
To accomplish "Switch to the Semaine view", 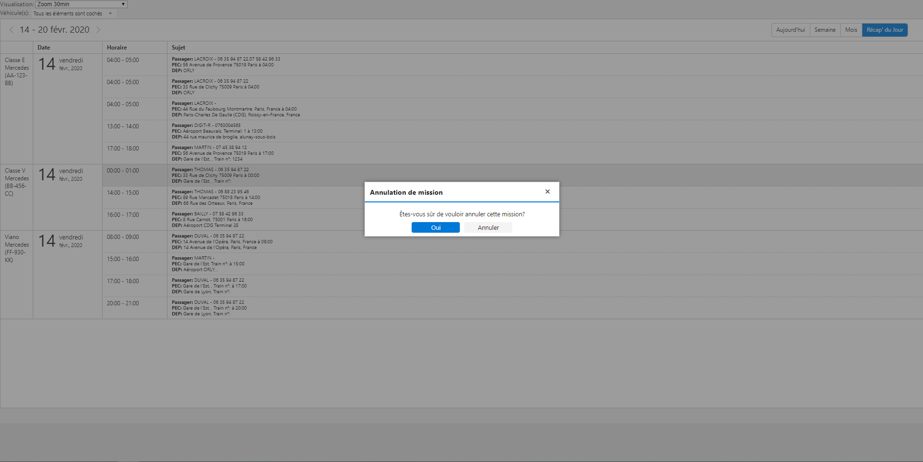I will [x=825, y=30].
